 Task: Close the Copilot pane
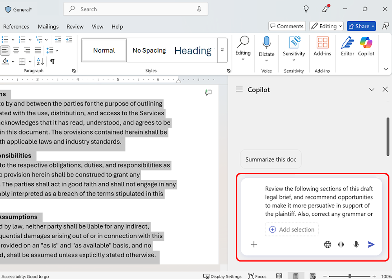[385, 89]
